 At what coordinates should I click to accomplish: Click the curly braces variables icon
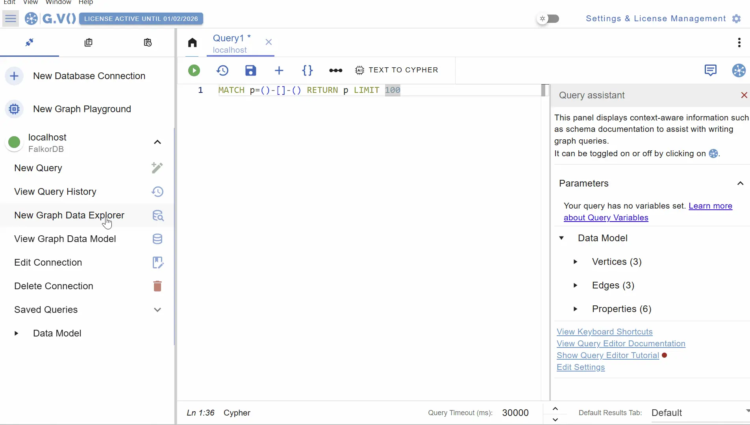coord(307,70)
